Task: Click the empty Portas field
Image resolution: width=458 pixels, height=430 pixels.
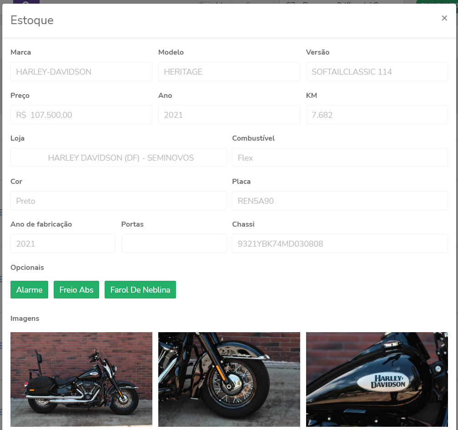Action: click(x=174, y=243)
